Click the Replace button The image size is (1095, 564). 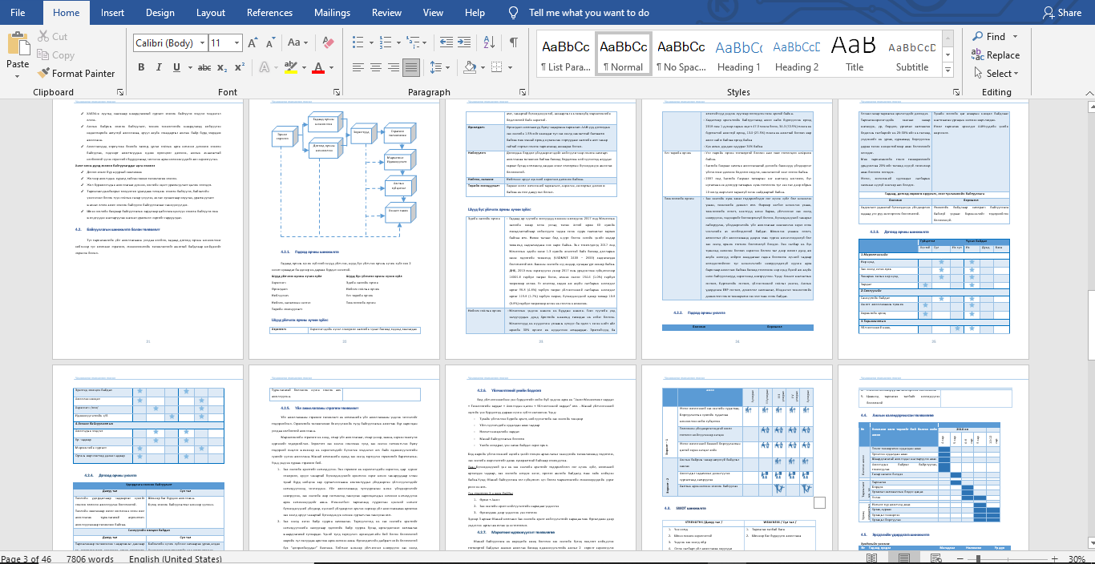pos(996,55)
